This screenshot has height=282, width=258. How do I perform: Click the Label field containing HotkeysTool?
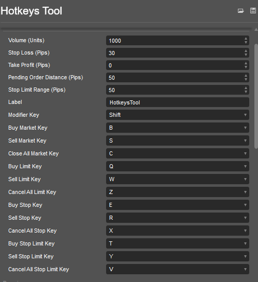click(x=178, y=102)
